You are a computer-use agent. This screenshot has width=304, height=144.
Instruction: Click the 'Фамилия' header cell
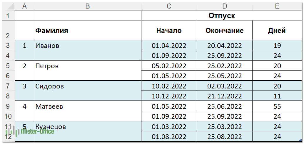(87, 30)
